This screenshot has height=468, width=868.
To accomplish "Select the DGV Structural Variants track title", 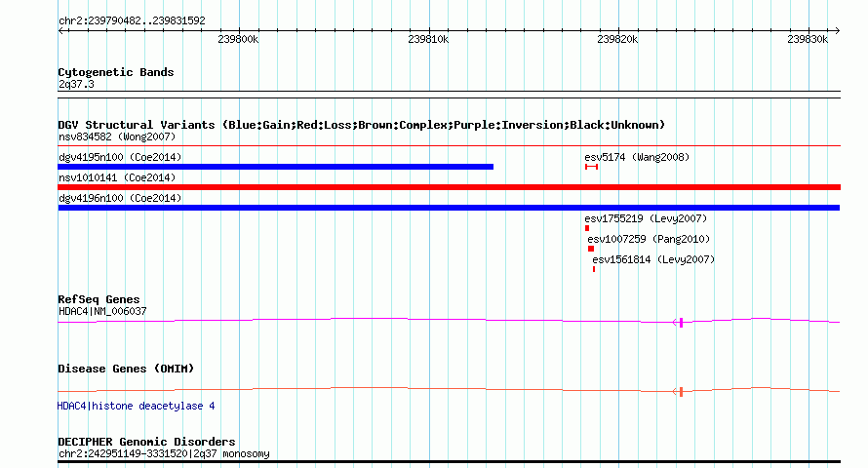I will 362,125.
